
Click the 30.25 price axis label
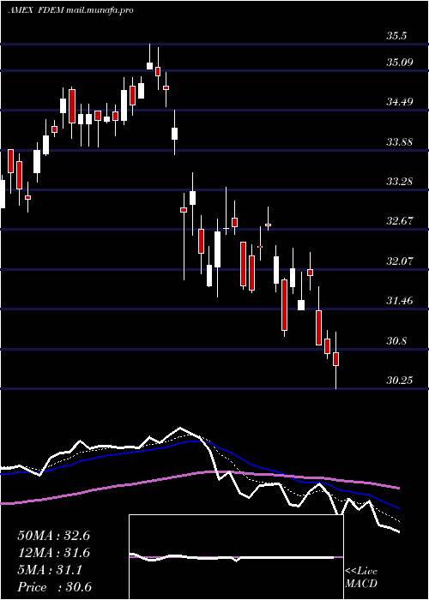pos(400,381)
